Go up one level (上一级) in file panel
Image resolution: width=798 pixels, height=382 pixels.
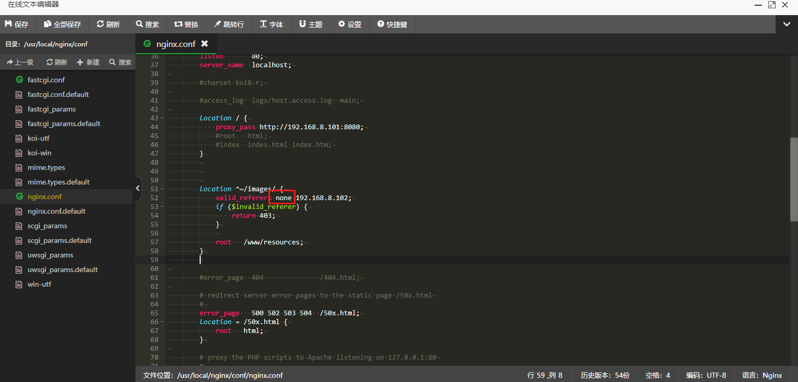click(x=20, y=62)
